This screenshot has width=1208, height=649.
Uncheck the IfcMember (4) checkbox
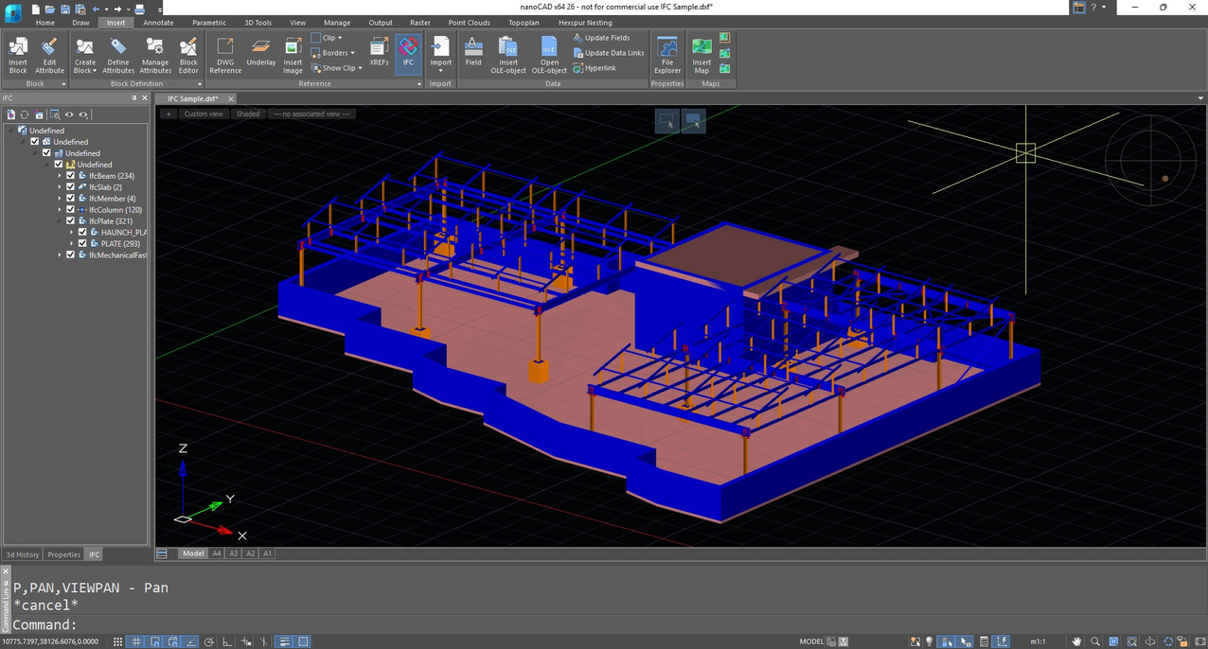[70, 199]
